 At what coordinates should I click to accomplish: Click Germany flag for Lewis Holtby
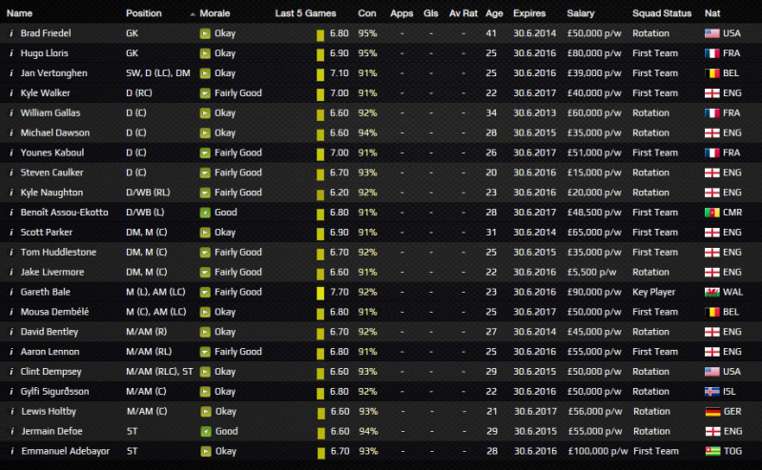point(713,412)
